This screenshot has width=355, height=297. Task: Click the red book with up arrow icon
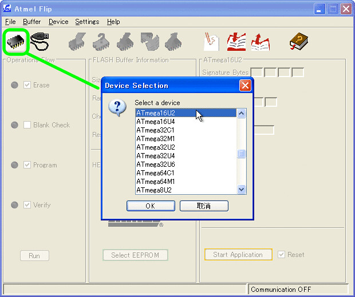[x=261, y=41]
